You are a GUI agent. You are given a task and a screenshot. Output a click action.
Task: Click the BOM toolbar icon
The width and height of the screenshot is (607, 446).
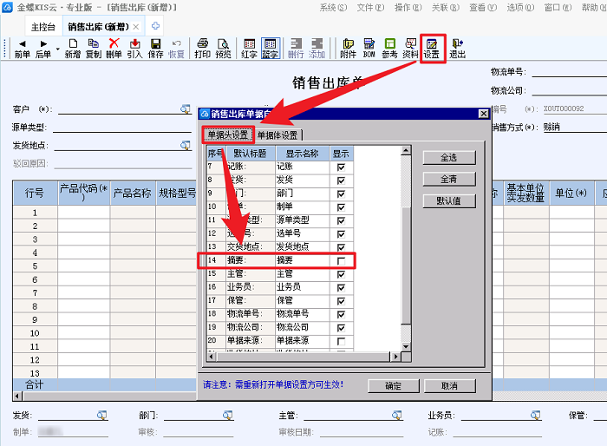[x=369, y=47]
